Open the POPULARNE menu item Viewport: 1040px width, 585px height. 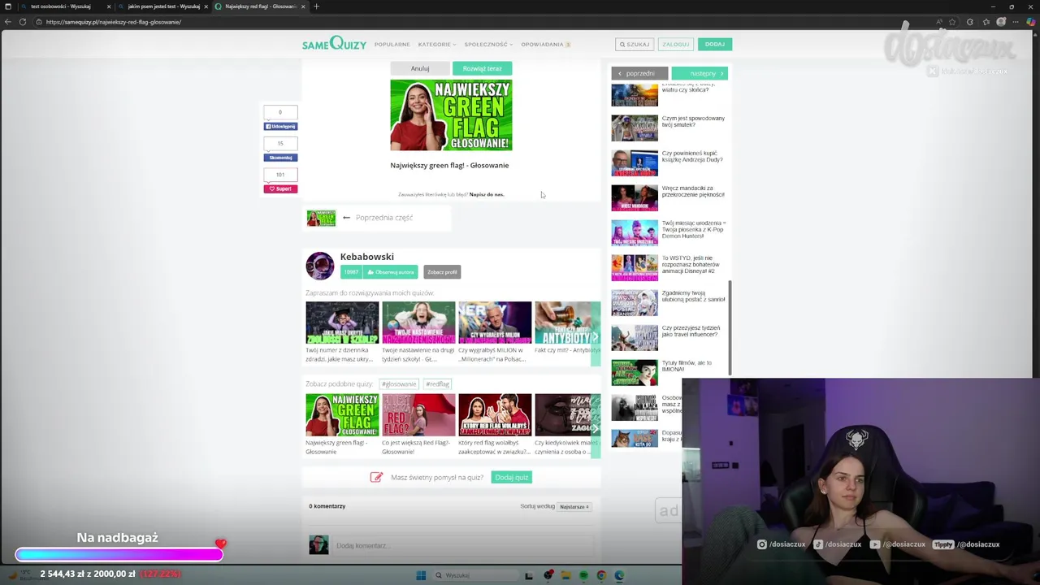[392, 44]
